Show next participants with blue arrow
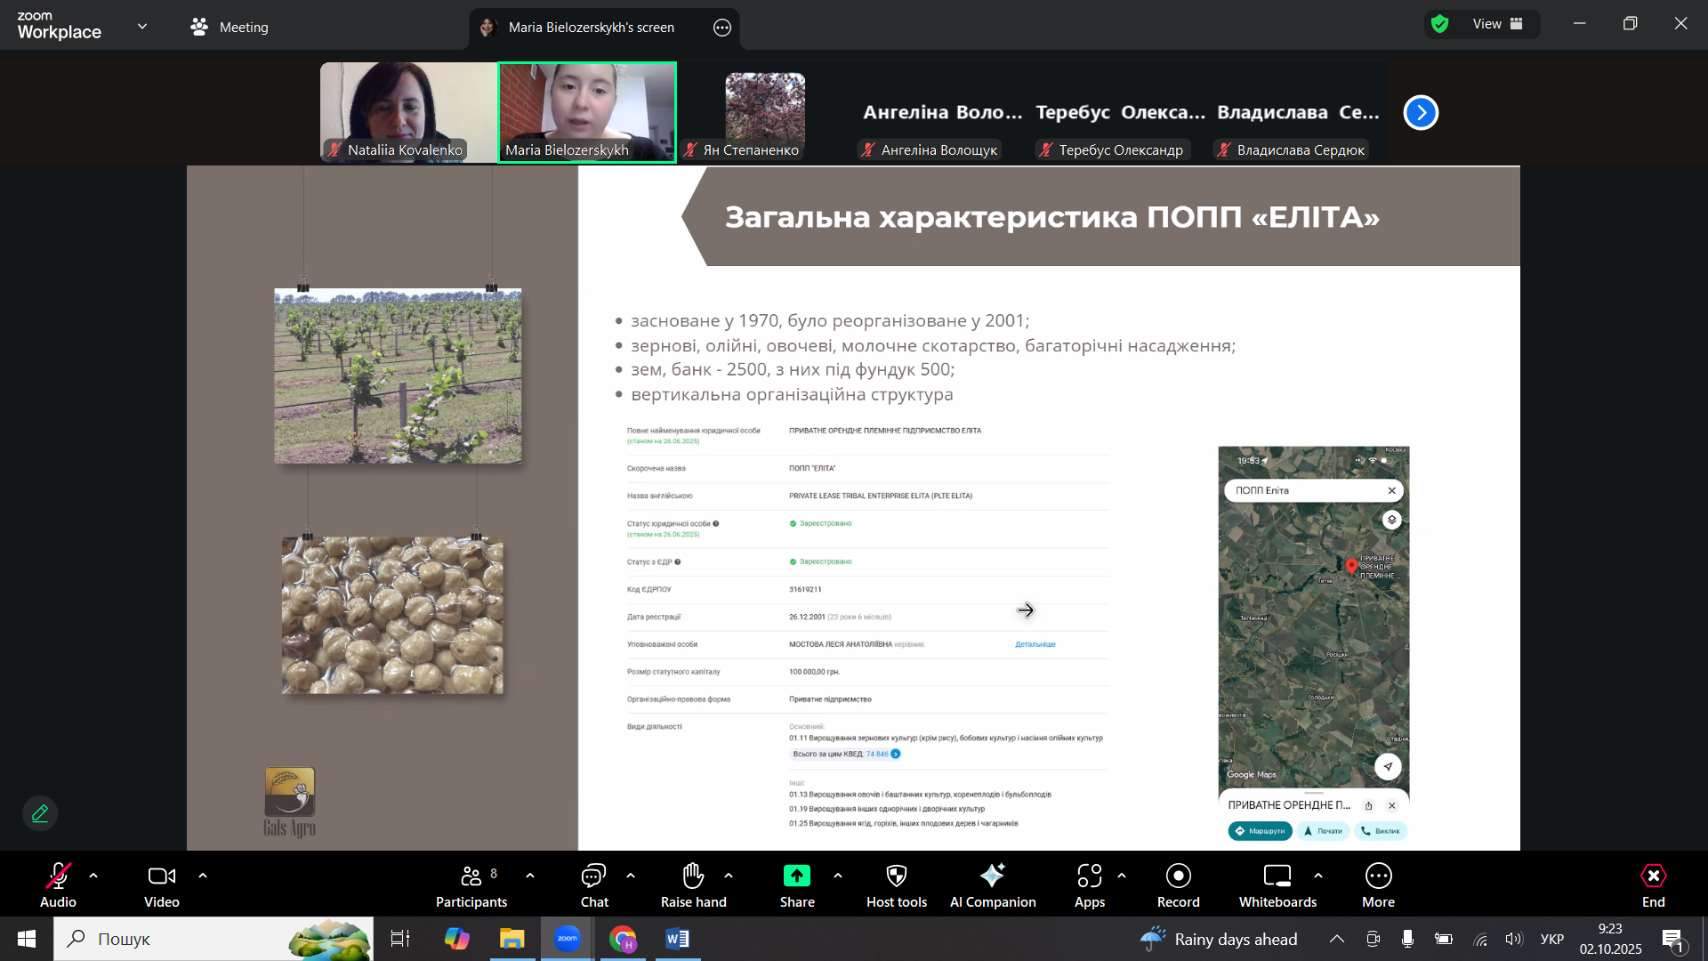The image size is (1708, 961). [1421, 112]
